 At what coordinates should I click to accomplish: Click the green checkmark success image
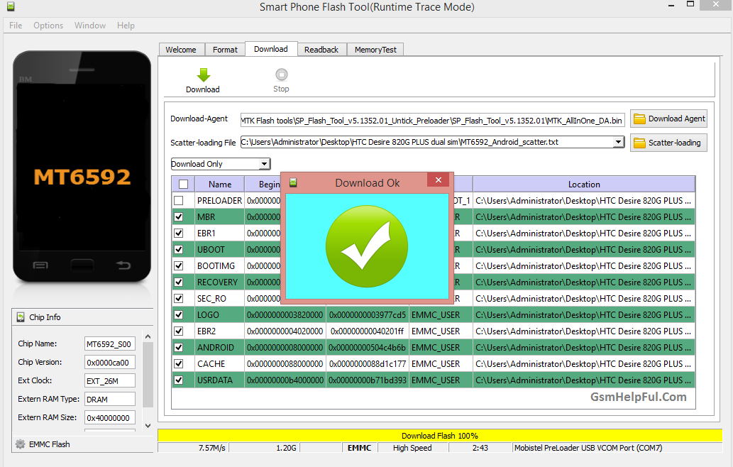click(367, 246)
